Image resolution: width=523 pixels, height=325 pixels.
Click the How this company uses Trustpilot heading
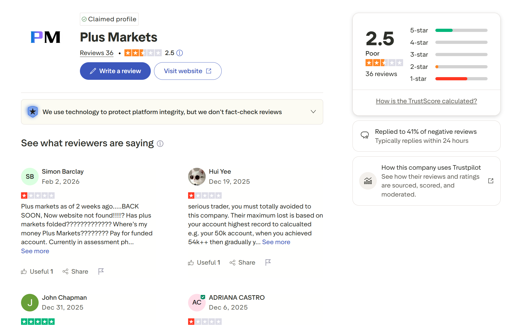point(431,168)
